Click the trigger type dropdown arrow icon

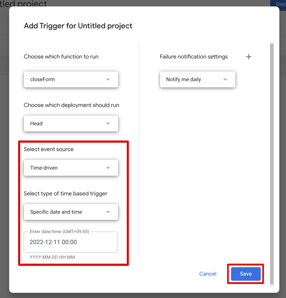pyautogui.click(x=109, y=212)
